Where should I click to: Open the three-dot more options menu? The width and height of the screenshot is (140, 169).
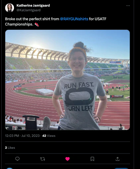coord(128,6)
